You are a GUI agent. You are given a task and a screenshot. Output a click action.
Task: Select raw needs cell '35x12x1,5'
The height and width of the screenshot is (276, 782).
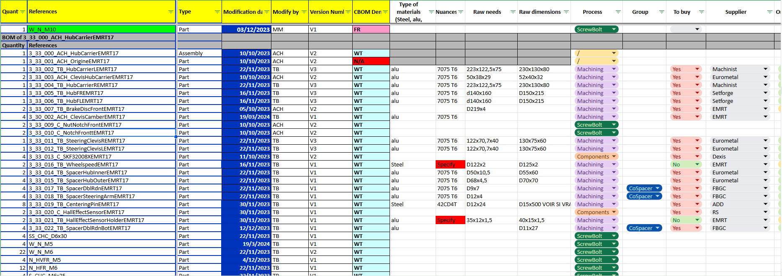tap(491, 220)
